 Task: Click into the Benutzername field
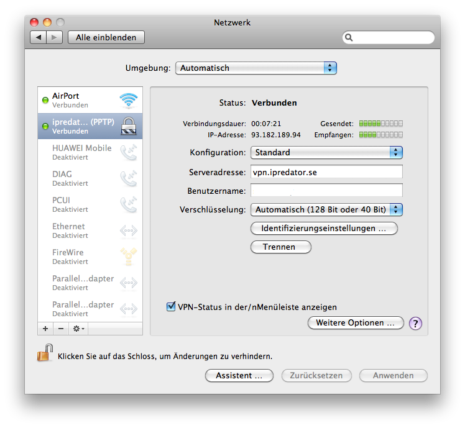coord(326,190)
